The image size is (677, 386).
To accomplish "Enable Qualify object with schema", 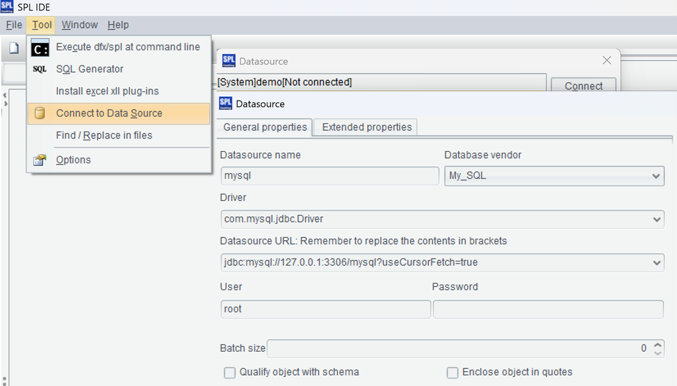I will pyautogui.click(x=230, y=373).
